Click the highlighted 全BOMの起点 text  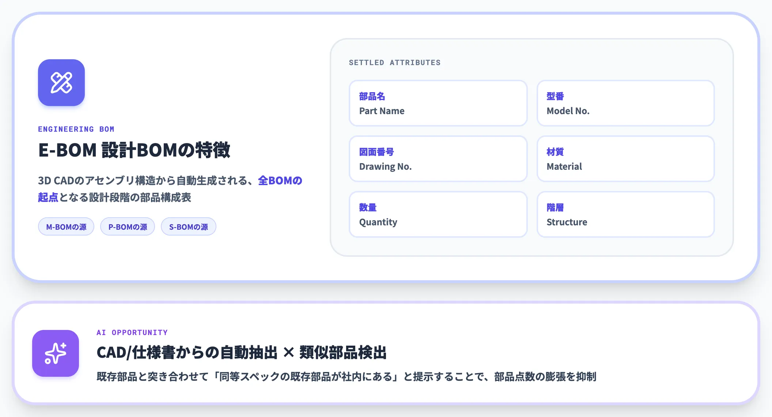click(280, 181)
